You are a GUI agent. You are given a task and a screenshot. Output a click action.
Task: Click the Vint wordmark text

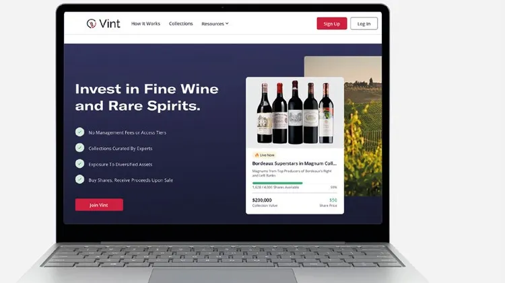[x=110, y=24]
